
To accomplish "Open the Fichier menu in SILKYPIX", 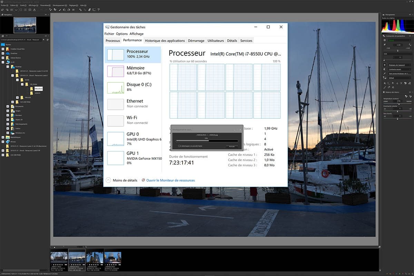I will tap(4, 6).
